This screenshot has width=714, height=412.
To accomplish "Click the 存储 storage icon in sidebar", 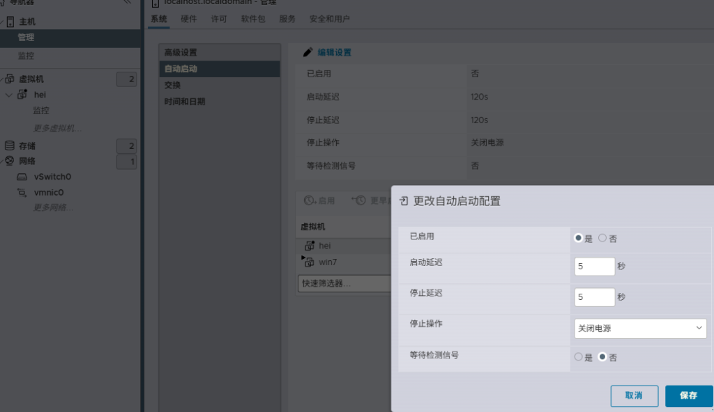I will (x=10, y=146).
